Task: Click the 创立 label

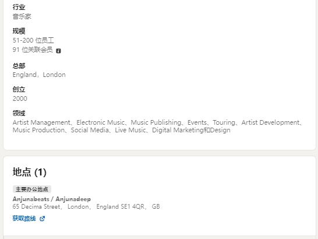Action: (19, 89)
